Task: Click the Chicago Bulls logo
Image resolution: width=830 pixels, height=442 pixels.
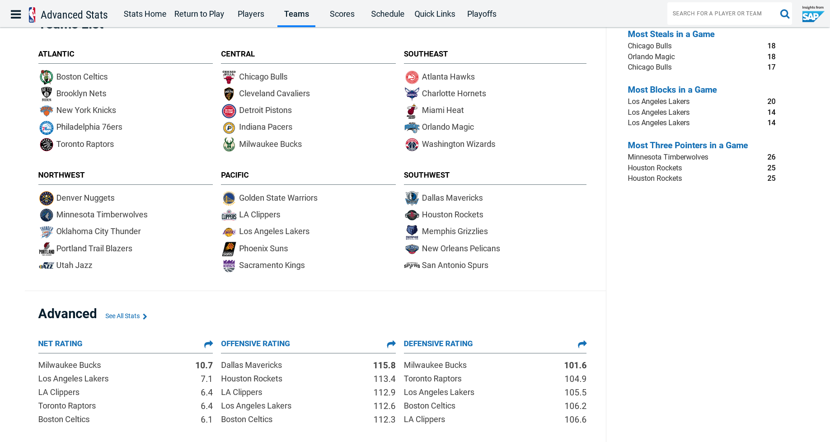Action: 229,77
